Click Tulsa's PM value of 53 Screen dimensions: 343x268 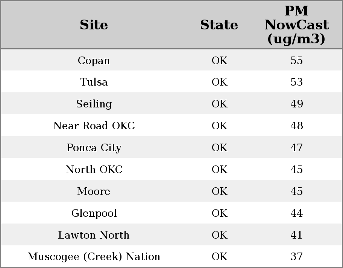[296, 82]
